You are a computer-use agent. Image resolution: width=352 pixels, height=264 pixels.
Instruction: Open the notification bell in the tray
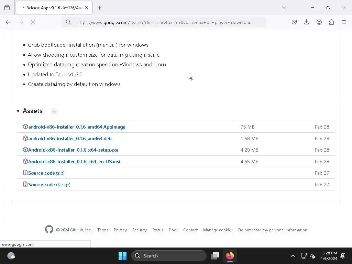tap(343, 256)
